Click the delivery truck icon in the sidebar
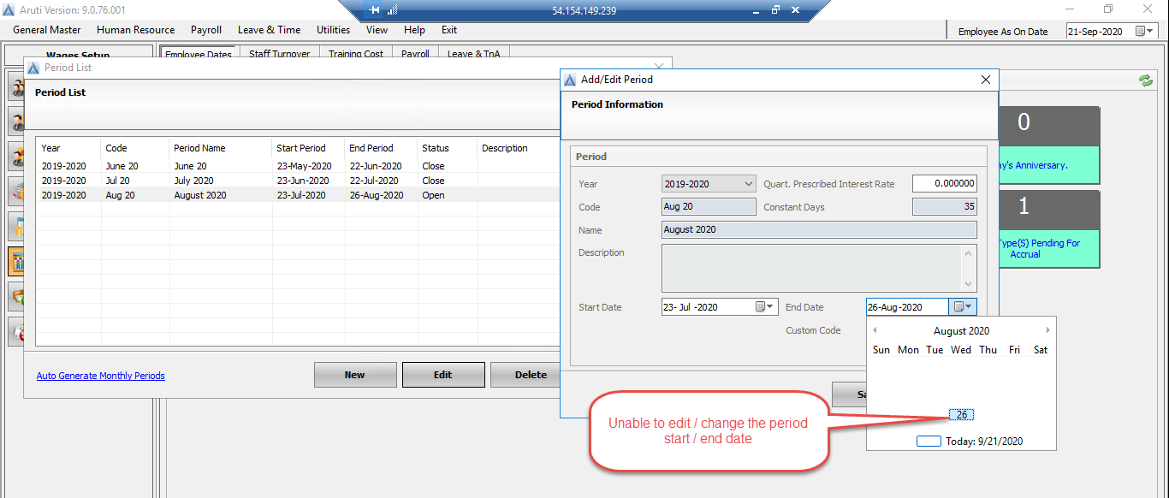This screenshot has width=1169, height=498. pyautogui.click(x=15, y=190)
